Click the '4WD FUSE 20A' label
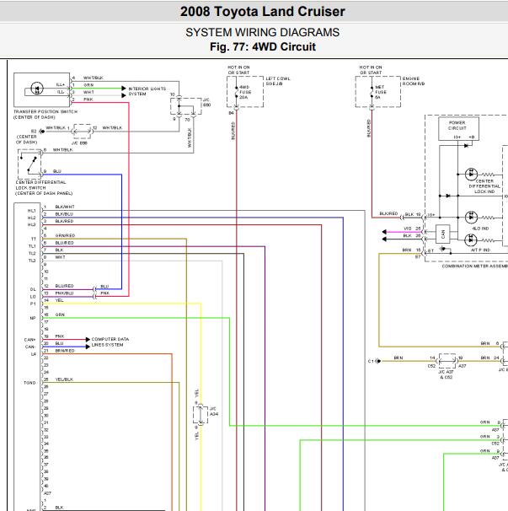The image size is (508, 511). (x=245, y=92)
